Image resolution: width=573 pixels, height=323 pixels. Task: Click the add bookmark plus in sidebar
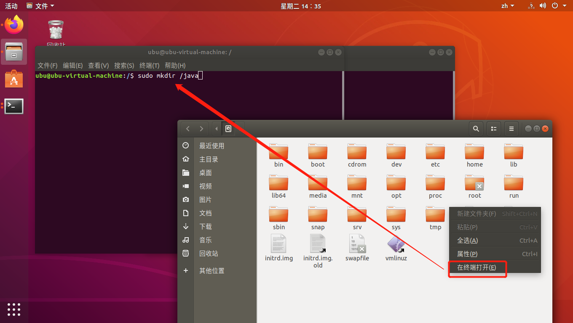click(x=185, y=270)
